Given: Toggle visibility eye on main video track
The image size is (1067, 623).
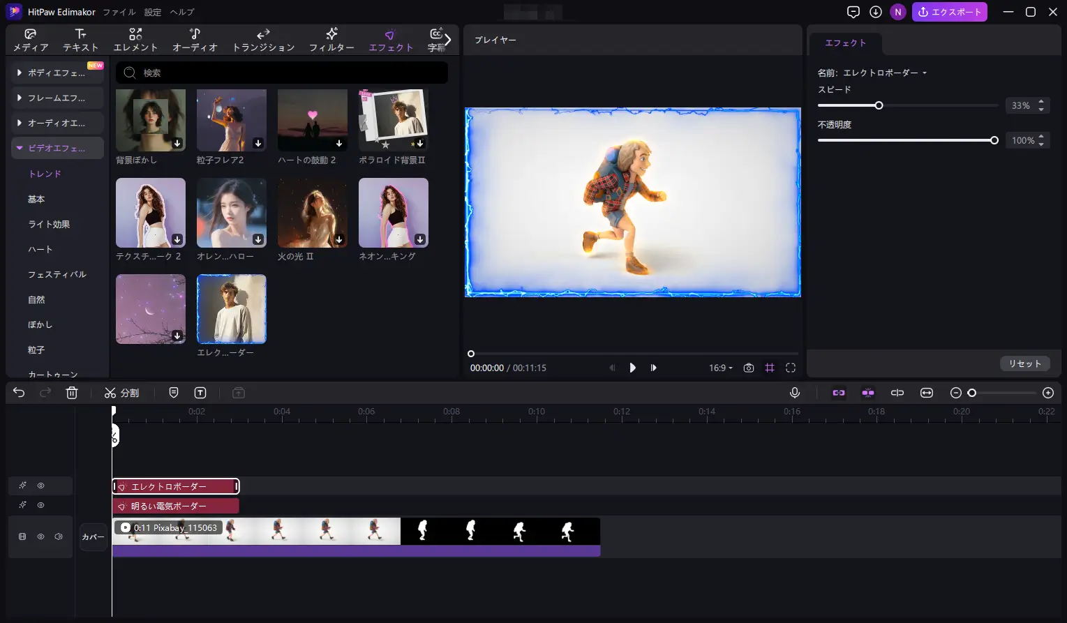Looking at the screenshot, I should tap(40, 536).
